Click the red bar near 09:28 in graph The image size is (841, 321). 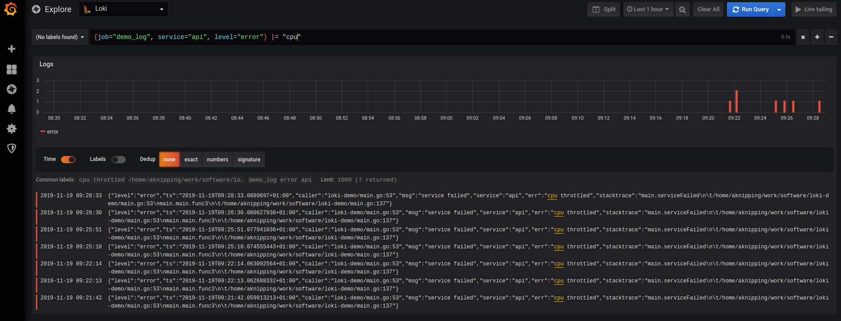[x=819, y=107]
